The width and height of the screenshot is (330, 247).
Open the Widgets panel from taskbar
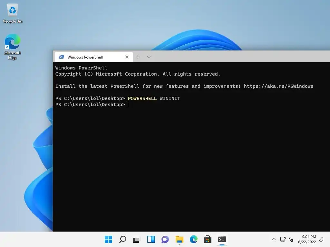point(151,239)
